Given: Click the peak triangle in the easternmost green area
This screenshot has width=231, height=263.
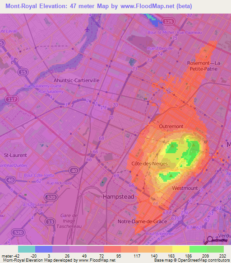Looking at the screenshot, I should click(x=194, y=145).
